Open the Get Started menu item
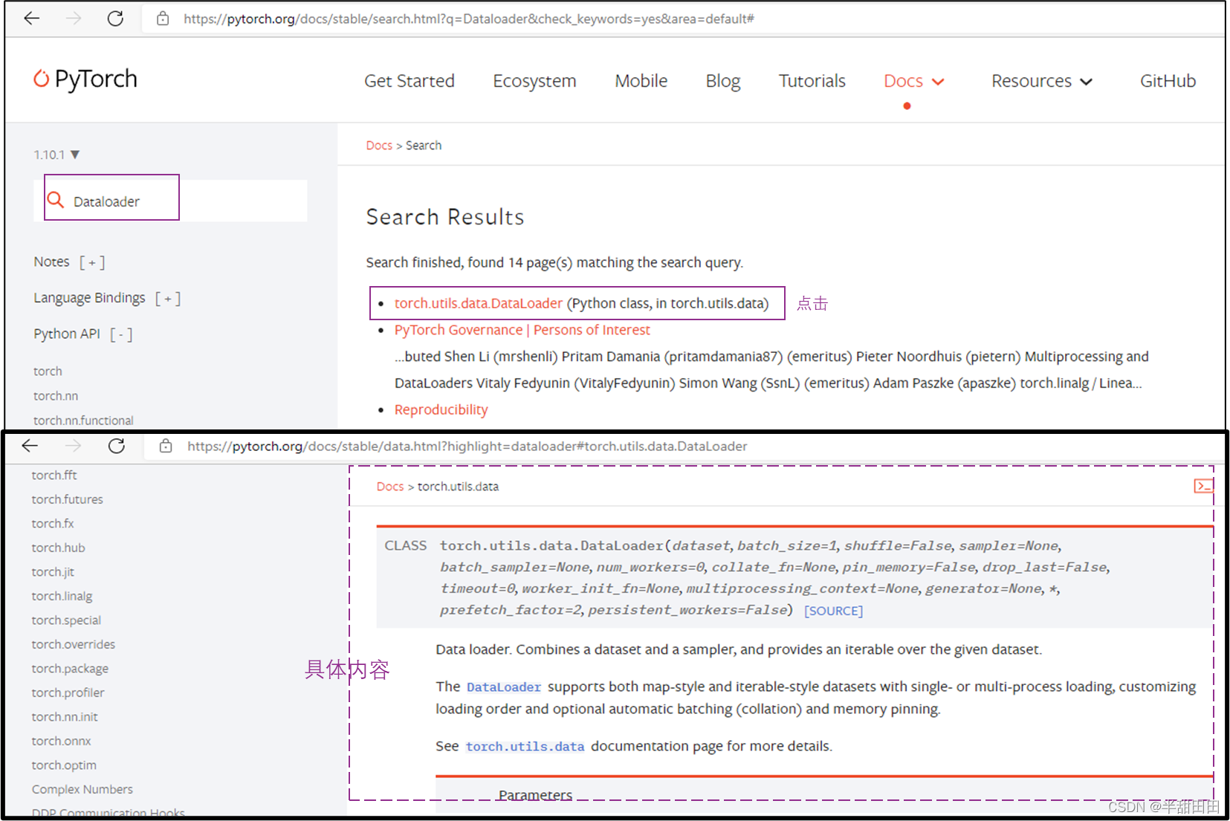The image size is (1230, 821). [x=410, y=81]
